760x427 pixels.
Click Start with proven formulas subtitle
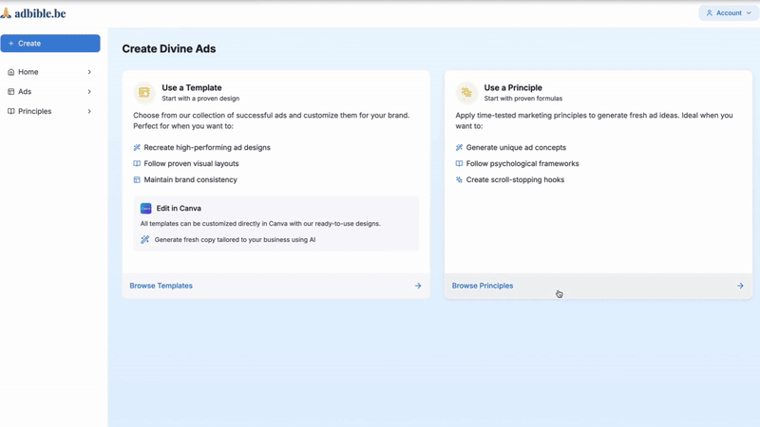click(x=523, y=99)
